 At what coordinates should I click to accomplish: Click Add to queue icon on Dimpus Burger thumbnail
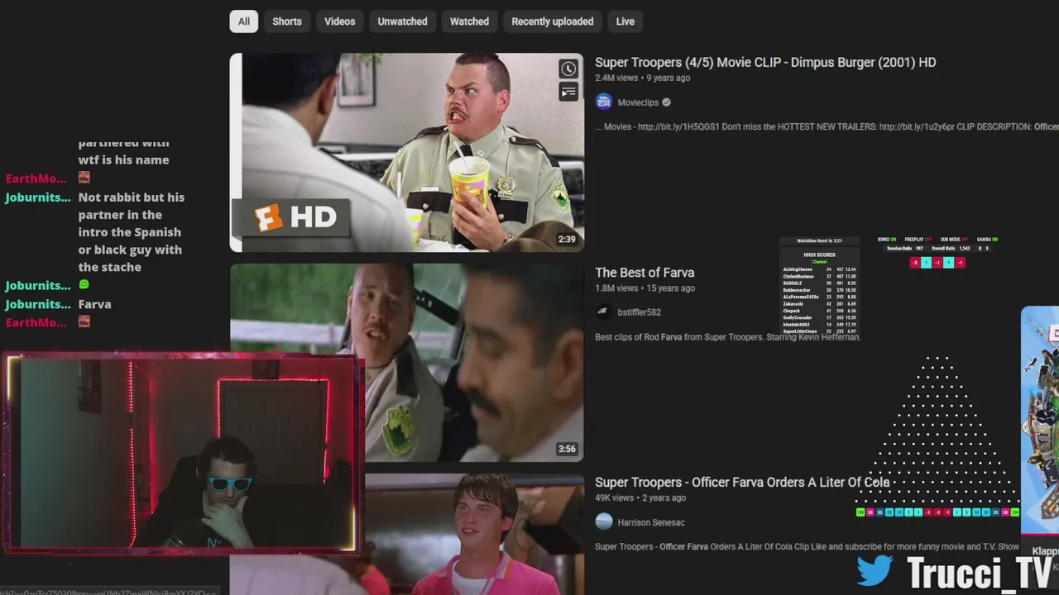[568, 92]
